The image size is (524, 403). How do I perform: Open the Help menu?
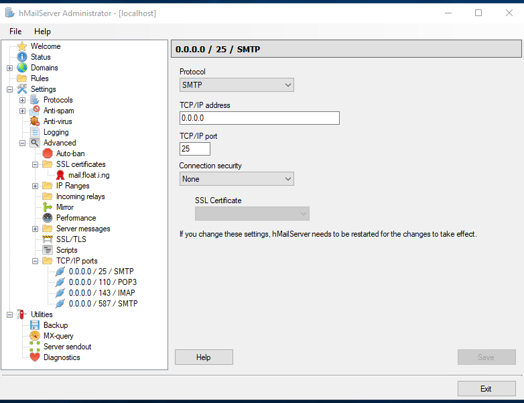(x=42, y=32)
